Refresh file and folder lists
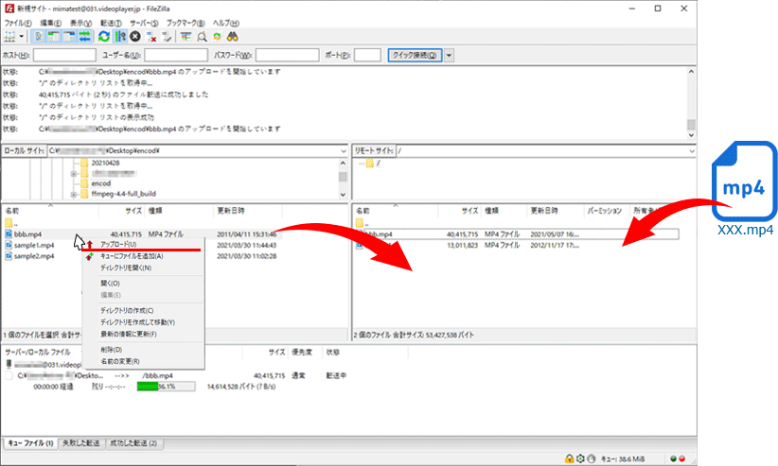Image resolution: width=778 pixels, height=466 pixels. (x=104, y=36)
